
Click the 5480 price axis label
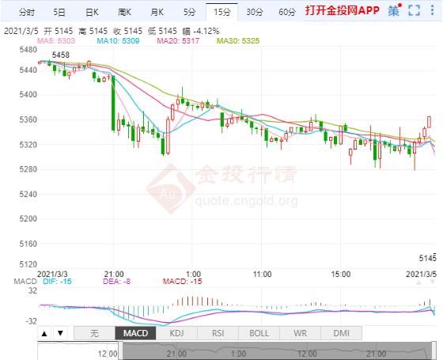click(28, 50)
